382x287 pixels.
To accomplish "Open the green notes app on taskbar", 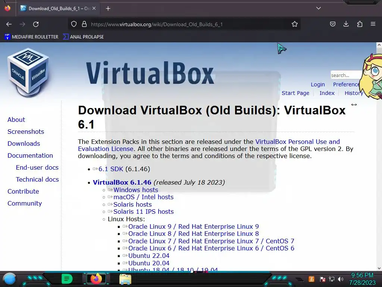I will [x=67, y=279].
